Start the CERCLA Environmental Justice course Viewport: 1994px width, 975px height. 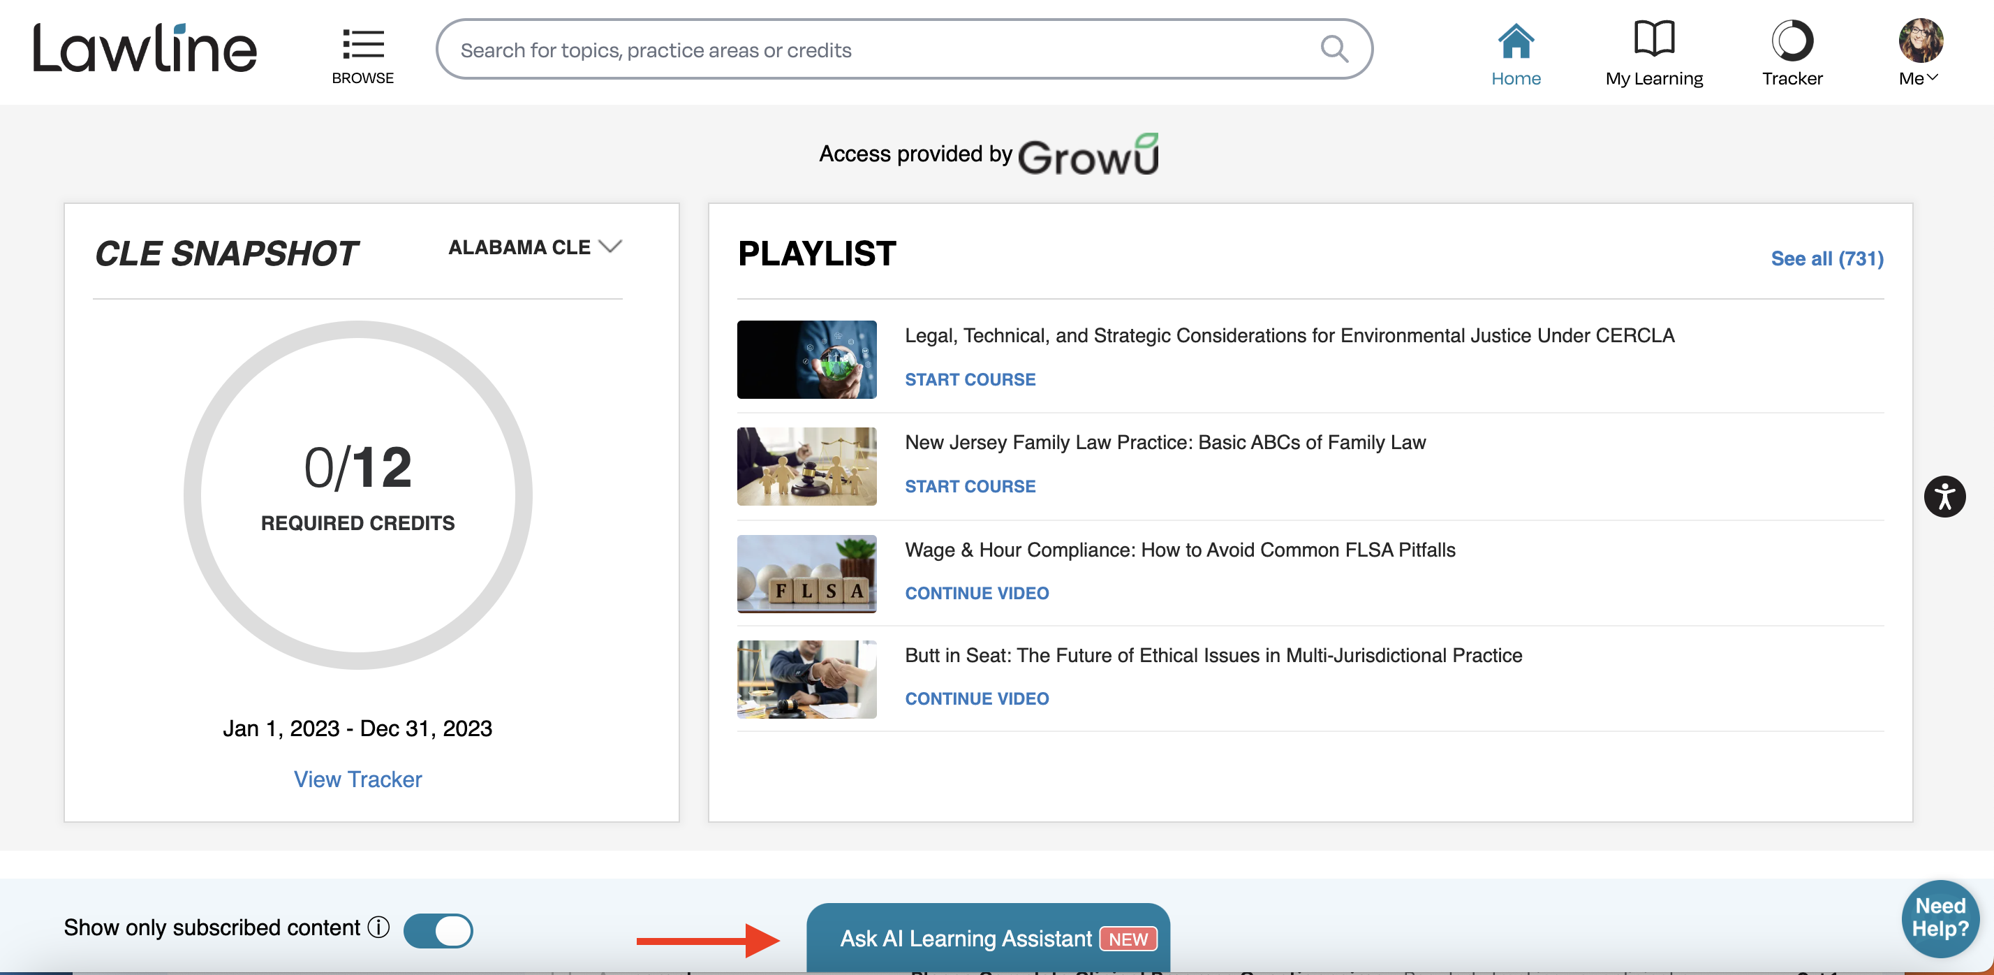point(970,379)
